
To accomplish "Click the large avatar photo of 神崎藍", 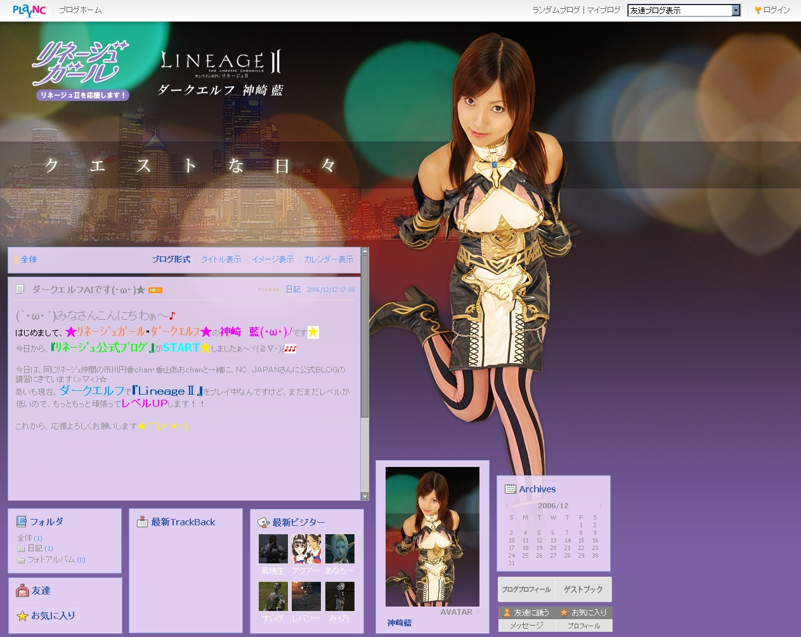I will 433,537.
